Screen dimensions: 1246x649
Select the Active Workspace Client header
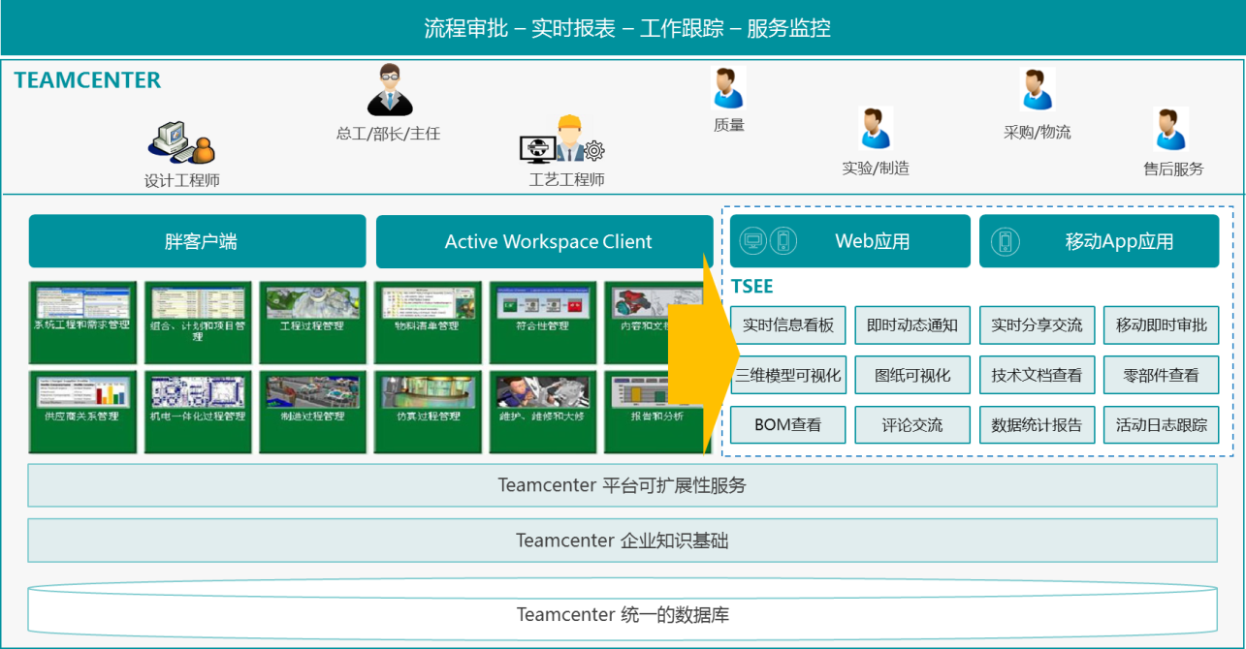545,241
